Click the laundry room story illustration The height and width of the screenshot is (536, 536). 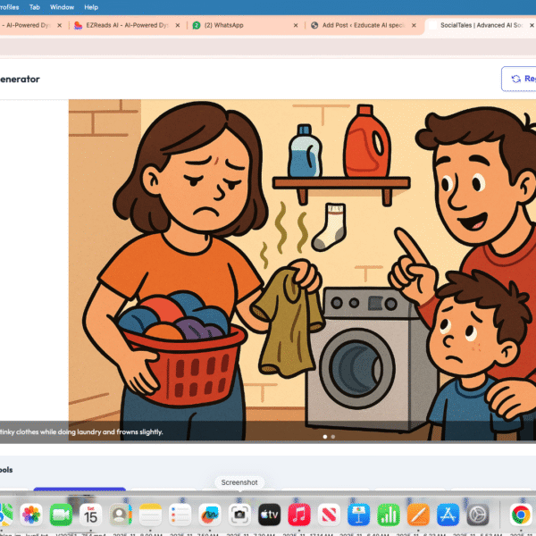(x=302, y=270)
